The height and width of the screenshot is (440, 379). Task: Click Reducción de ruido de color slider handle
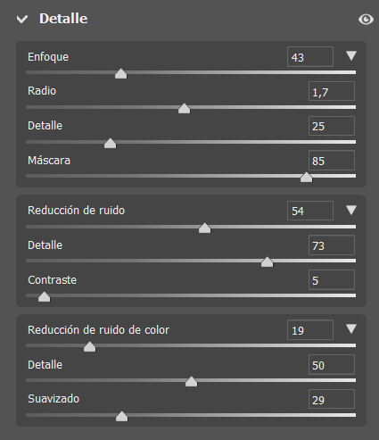(x=89, y=346)
